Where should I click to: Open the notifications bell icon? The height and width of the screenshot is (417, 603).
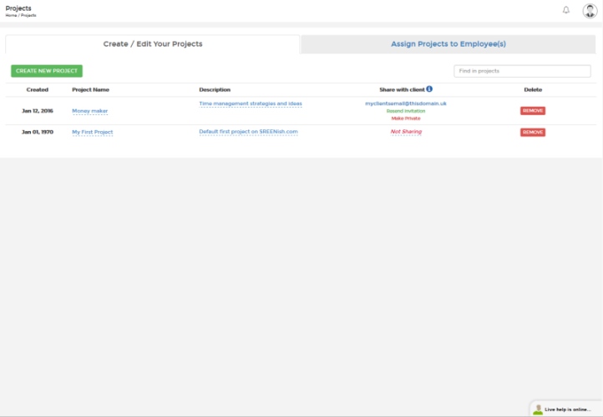click(566, 10)
